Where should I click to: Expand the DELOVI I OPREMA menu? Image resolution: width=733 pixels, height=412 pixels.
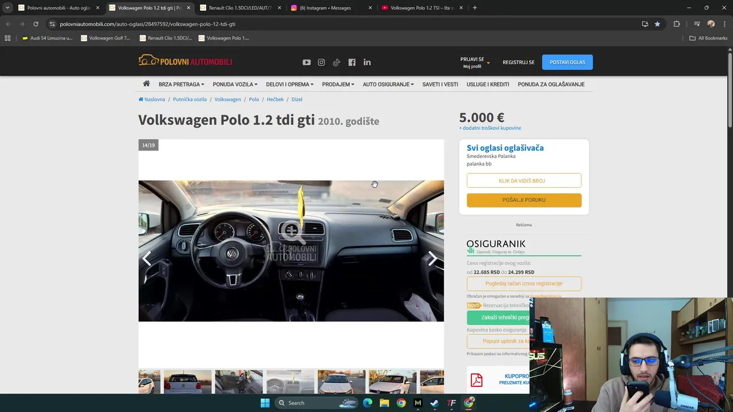[x=290, y=84]
